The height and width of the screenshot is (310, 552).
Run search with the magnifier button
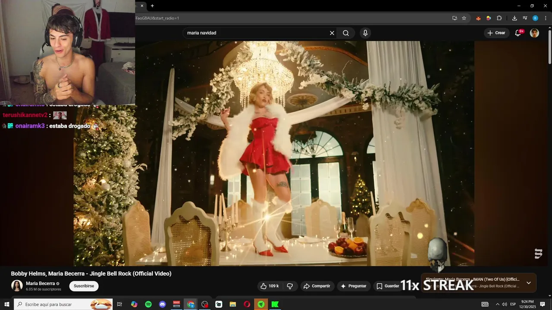click(346, 33)
